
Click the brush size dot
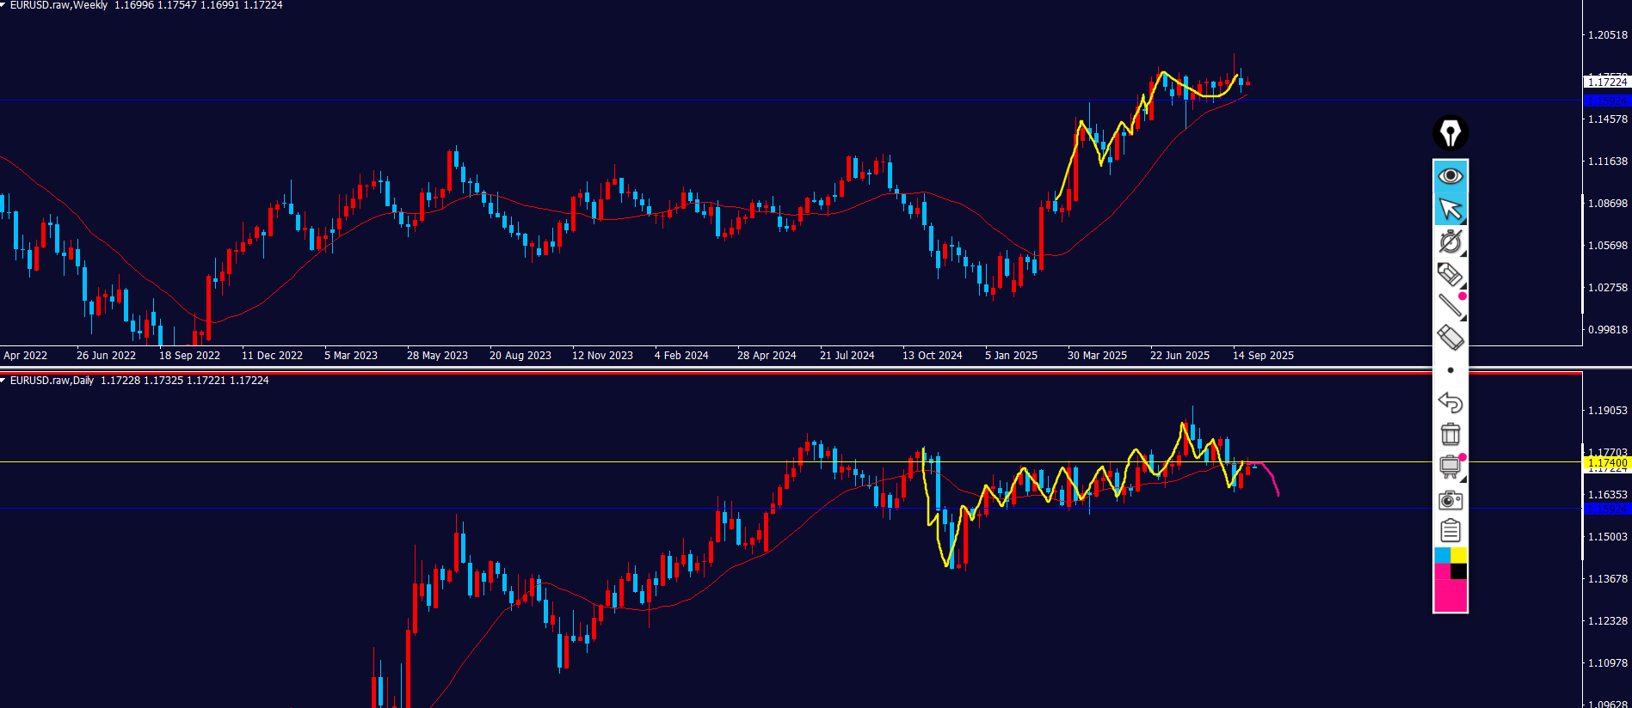pyautogui.click(x=1450, y=370)
